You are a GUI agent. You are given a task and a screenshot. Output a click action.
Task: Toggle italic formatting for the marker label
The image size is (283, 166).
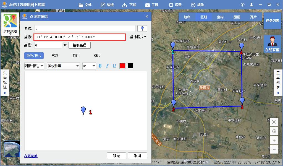pyautogui.click(x=107, y=66)
